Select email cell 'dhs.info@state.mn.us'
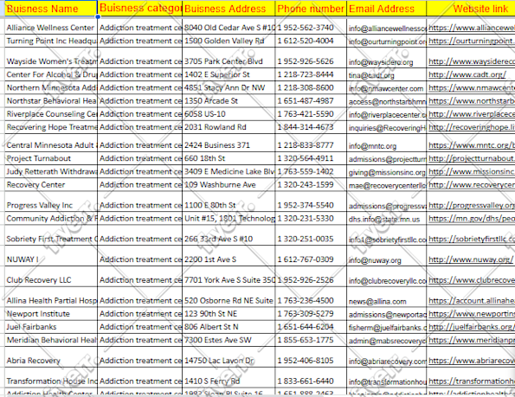 387,218
